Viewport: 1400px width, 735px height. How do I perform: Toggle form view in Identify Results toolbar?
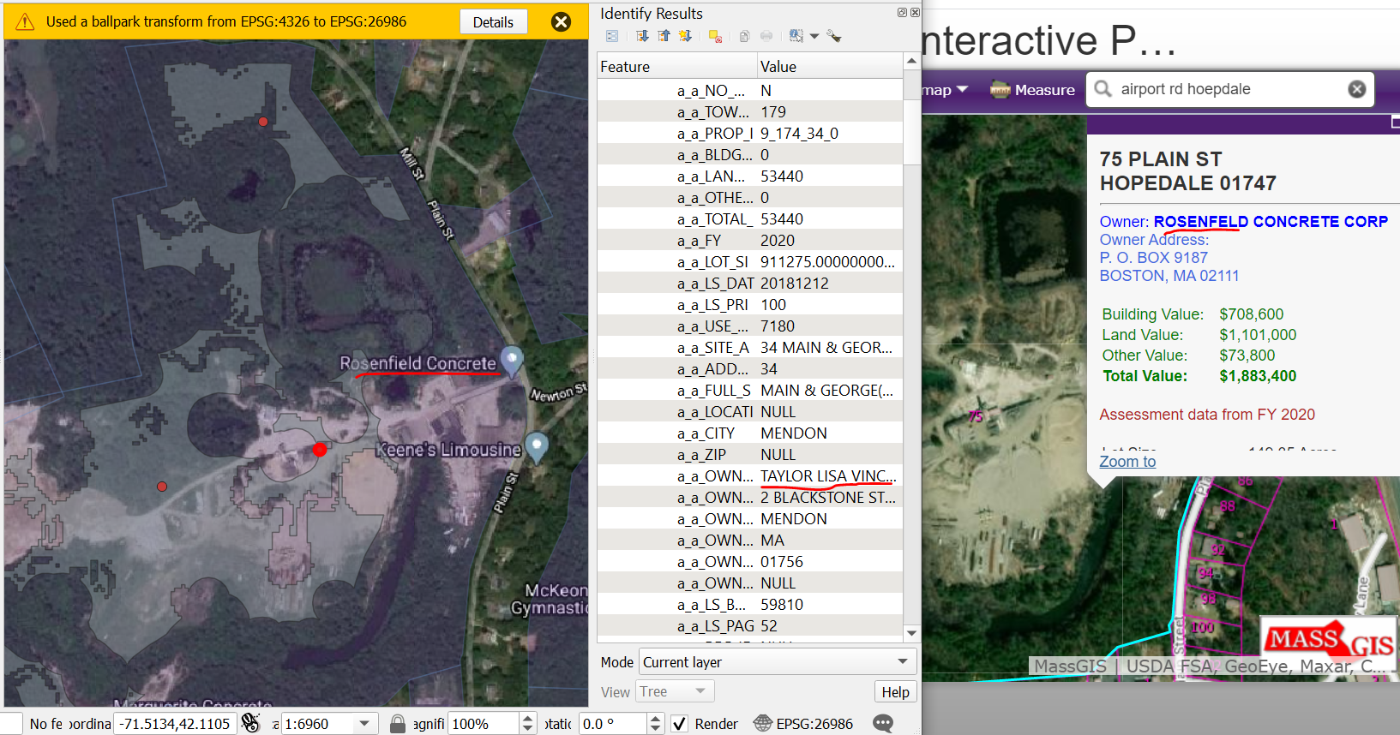pyautogui.click(x=612, y=36)
